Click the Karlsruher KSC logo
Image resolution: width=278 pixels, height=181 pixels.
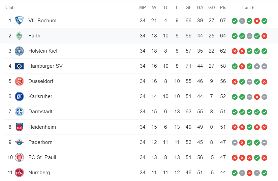click(19, 96)
